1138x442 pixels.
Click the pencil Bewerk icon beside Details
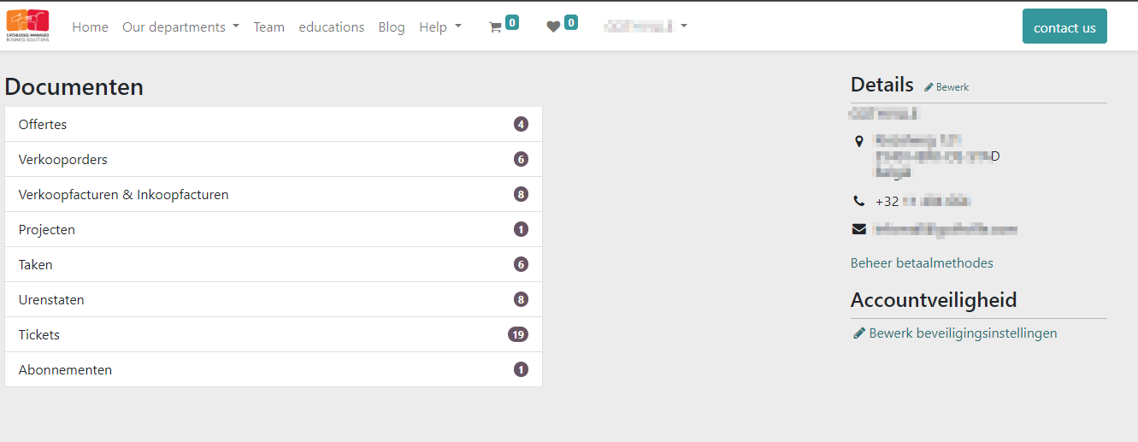[929, 87]
